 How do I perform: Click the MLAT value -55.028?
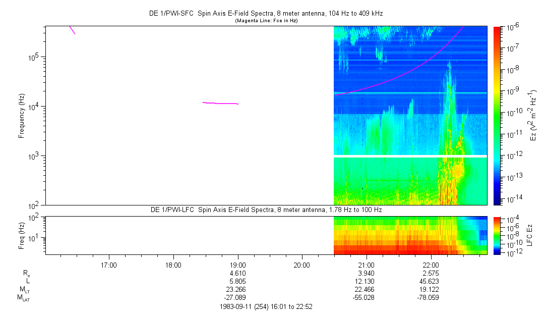point(366,298)
